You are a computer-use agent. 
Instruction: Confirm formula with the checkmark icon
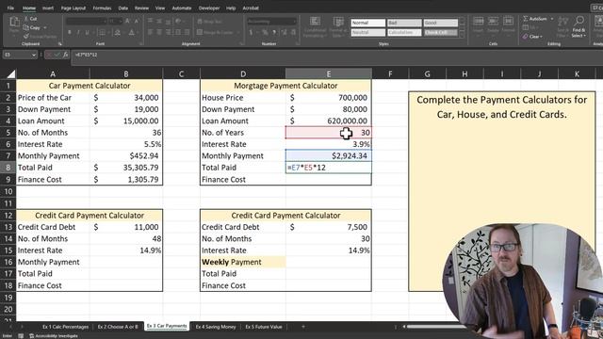click(57, 55)
